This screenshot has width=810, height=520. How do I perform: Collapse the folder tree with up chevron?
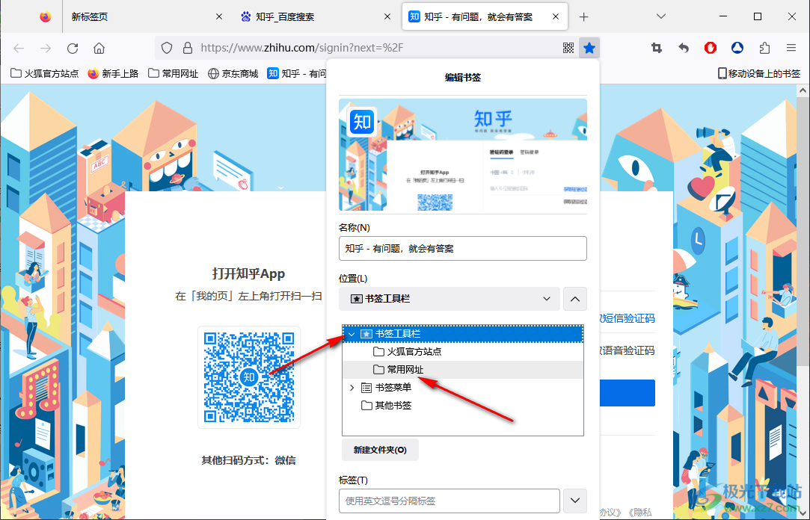[x=575, y=299]
